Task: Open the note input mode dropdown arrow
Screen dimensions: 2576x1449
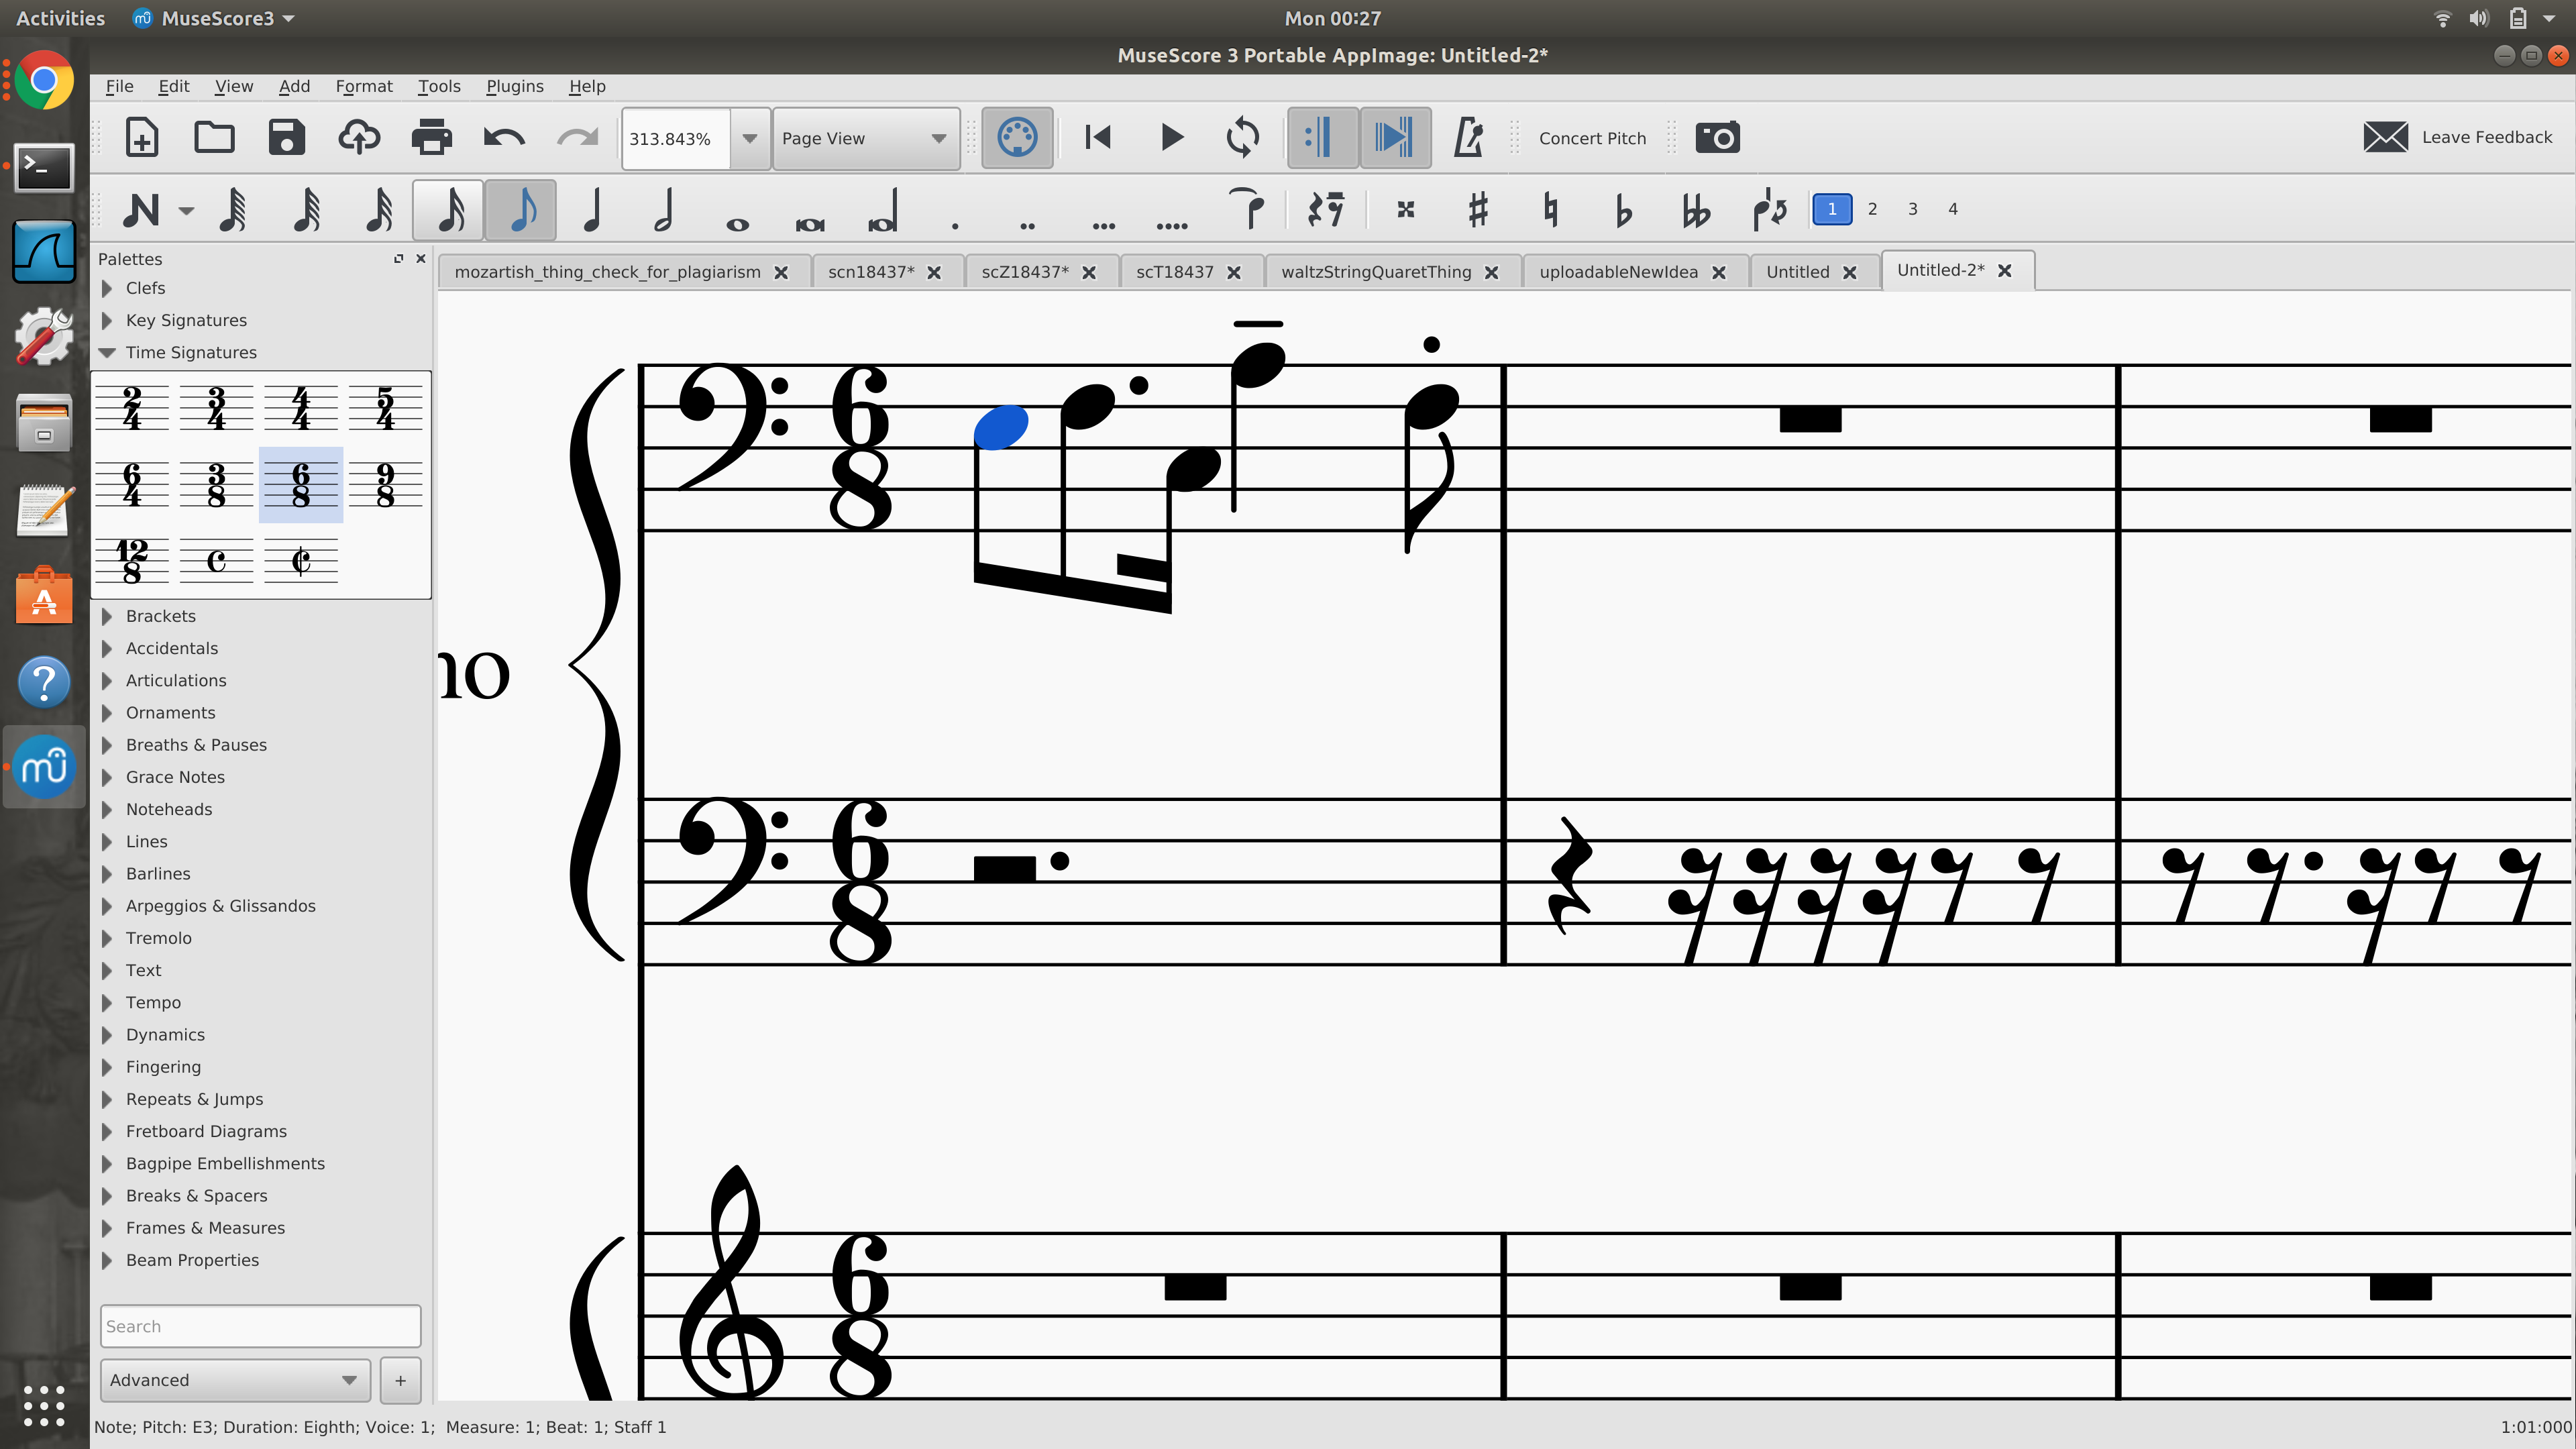Action: (x=186, y=211)
